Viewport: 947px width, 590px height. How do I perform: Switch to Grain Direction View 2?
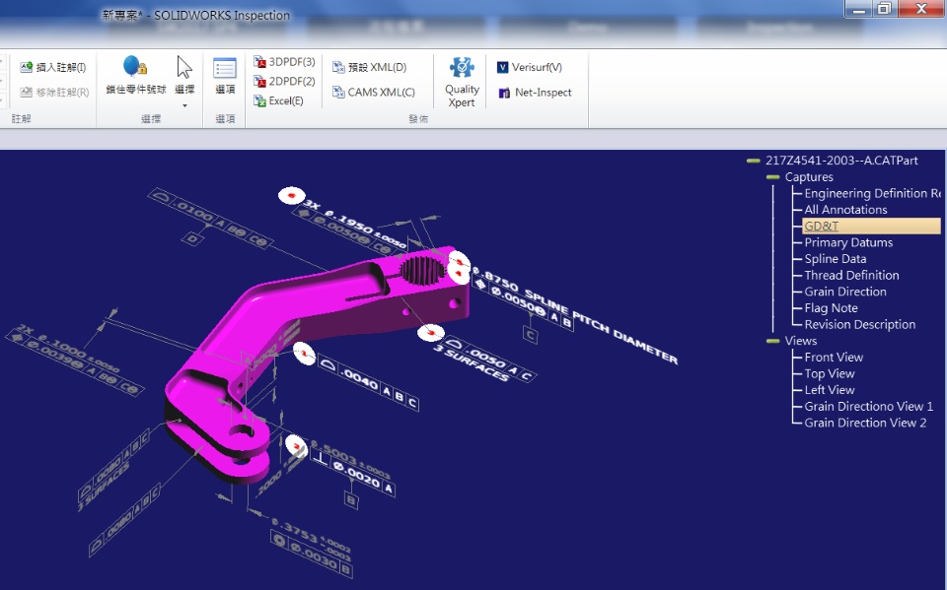(x=865, y=423)
